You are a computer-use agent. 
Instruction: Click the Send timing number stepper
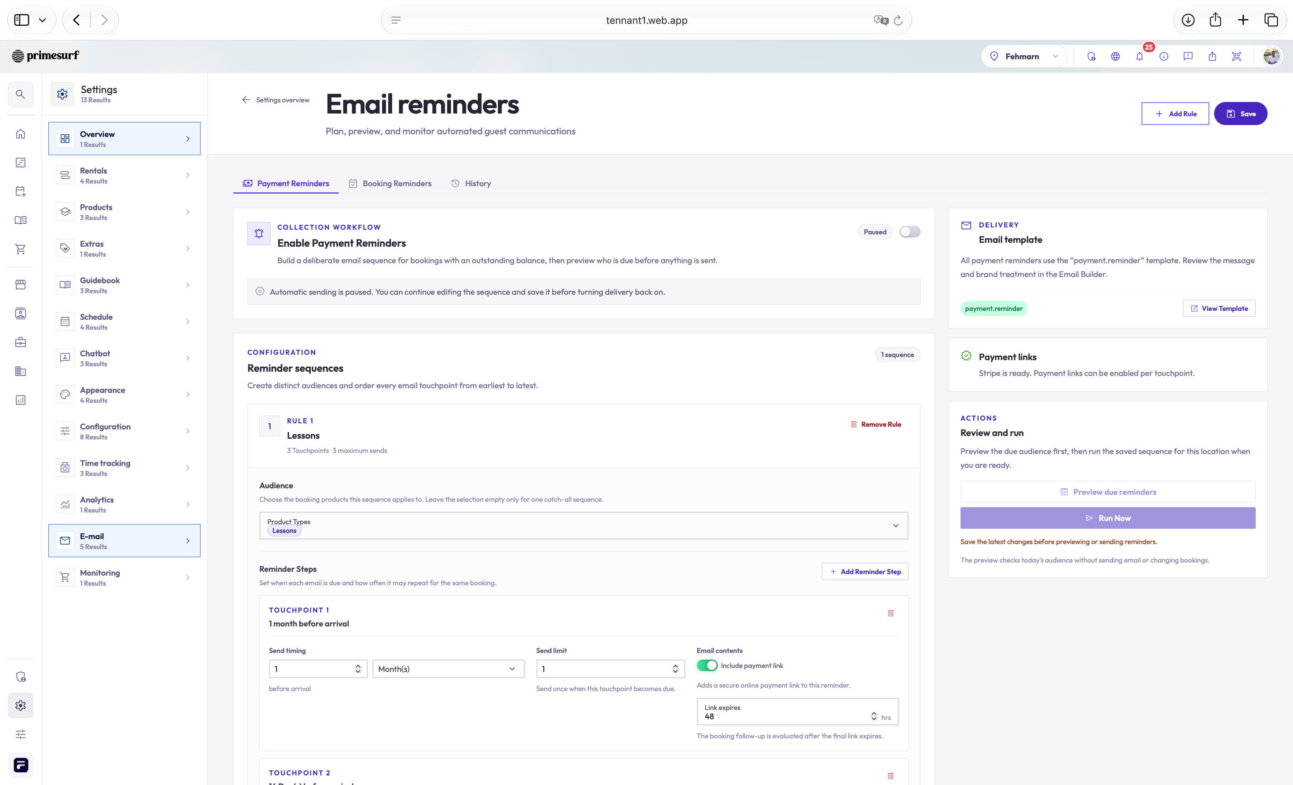pos(358,668)
